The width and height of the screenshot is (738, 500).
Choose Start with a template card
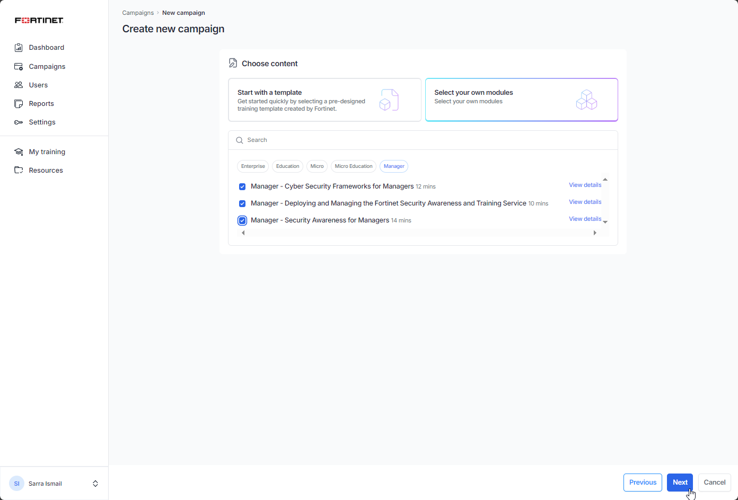coord(324,100)
